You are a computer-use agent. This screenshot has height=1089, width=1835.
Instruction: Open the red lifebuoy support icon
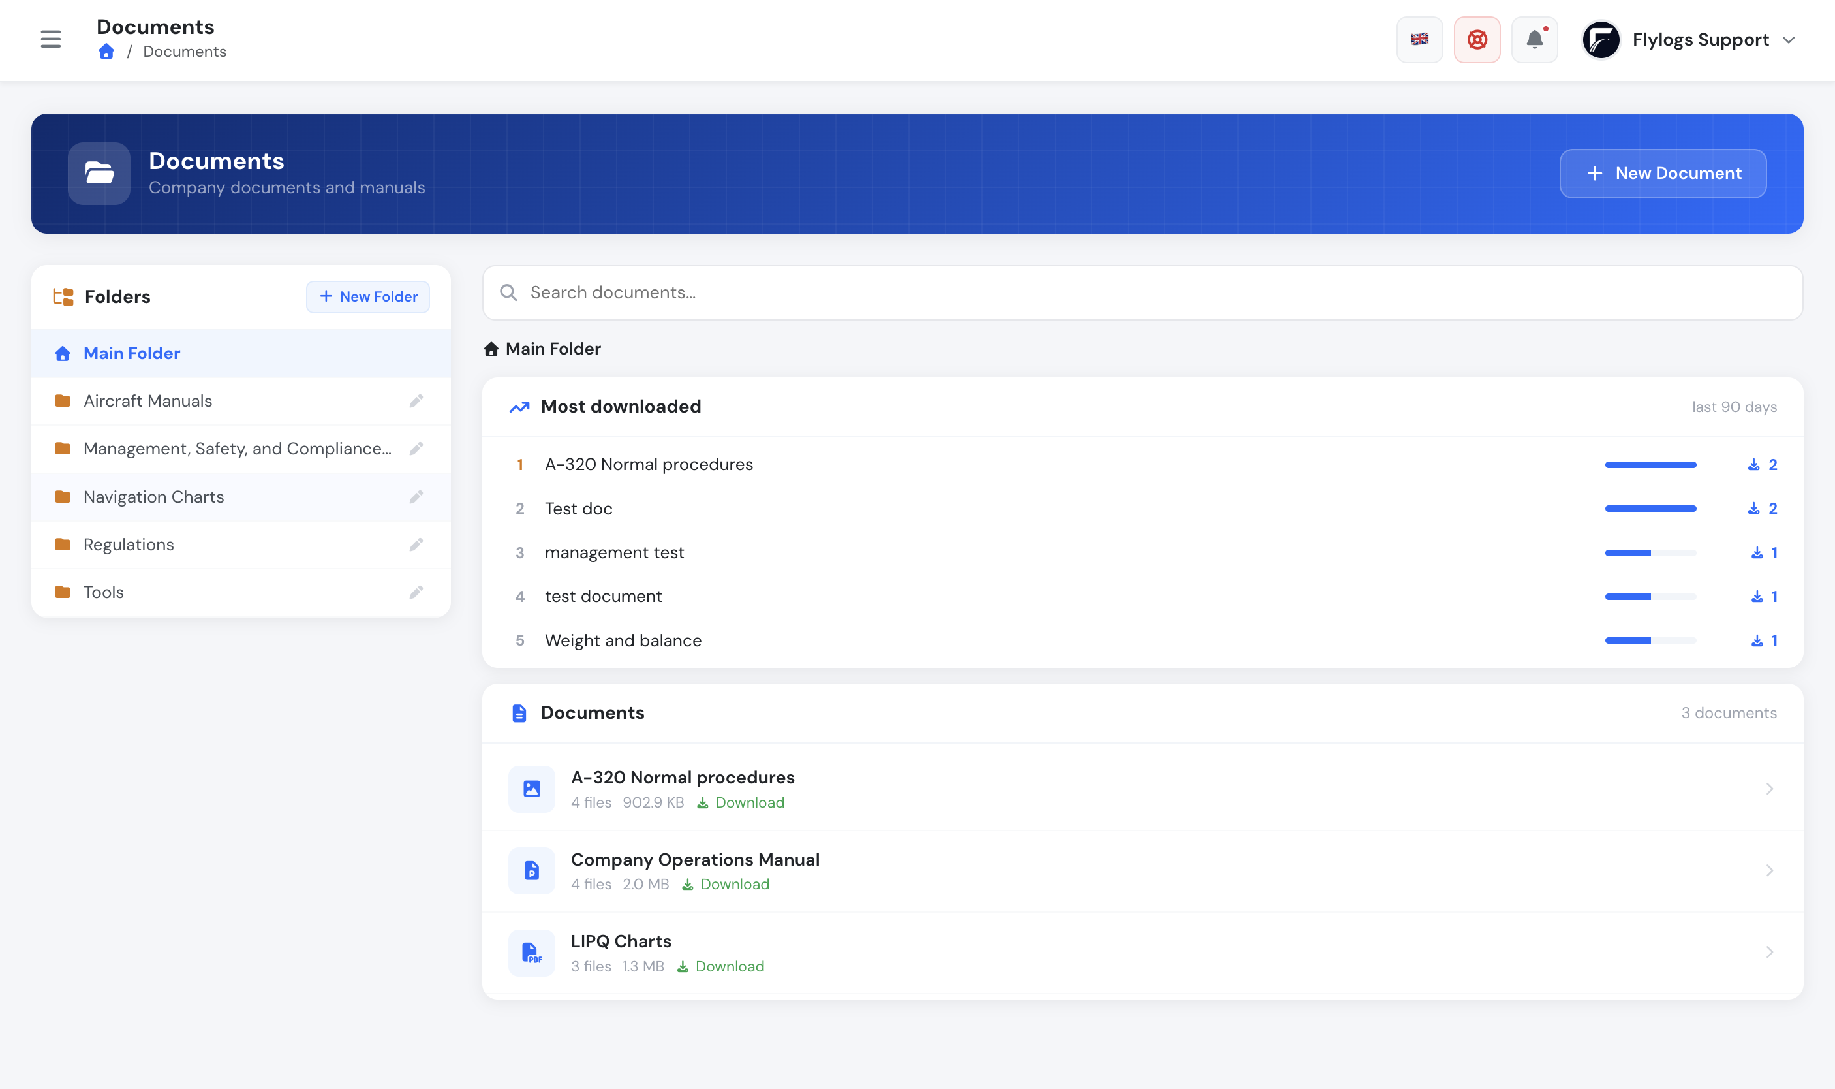1477,40
